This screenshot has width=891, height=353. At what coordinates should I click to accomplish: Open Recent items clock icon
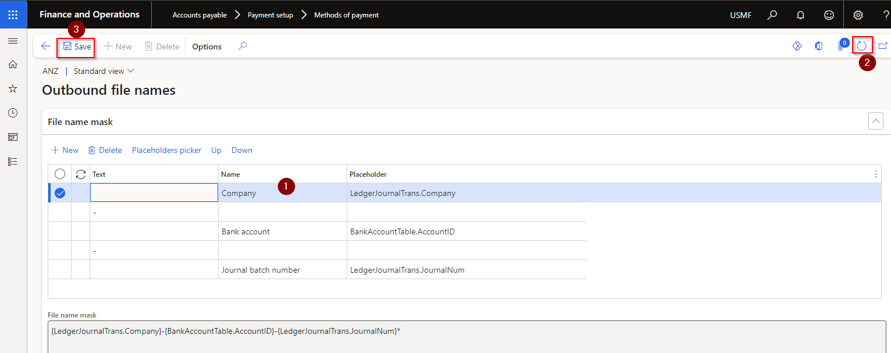click(x=13, y=113)
